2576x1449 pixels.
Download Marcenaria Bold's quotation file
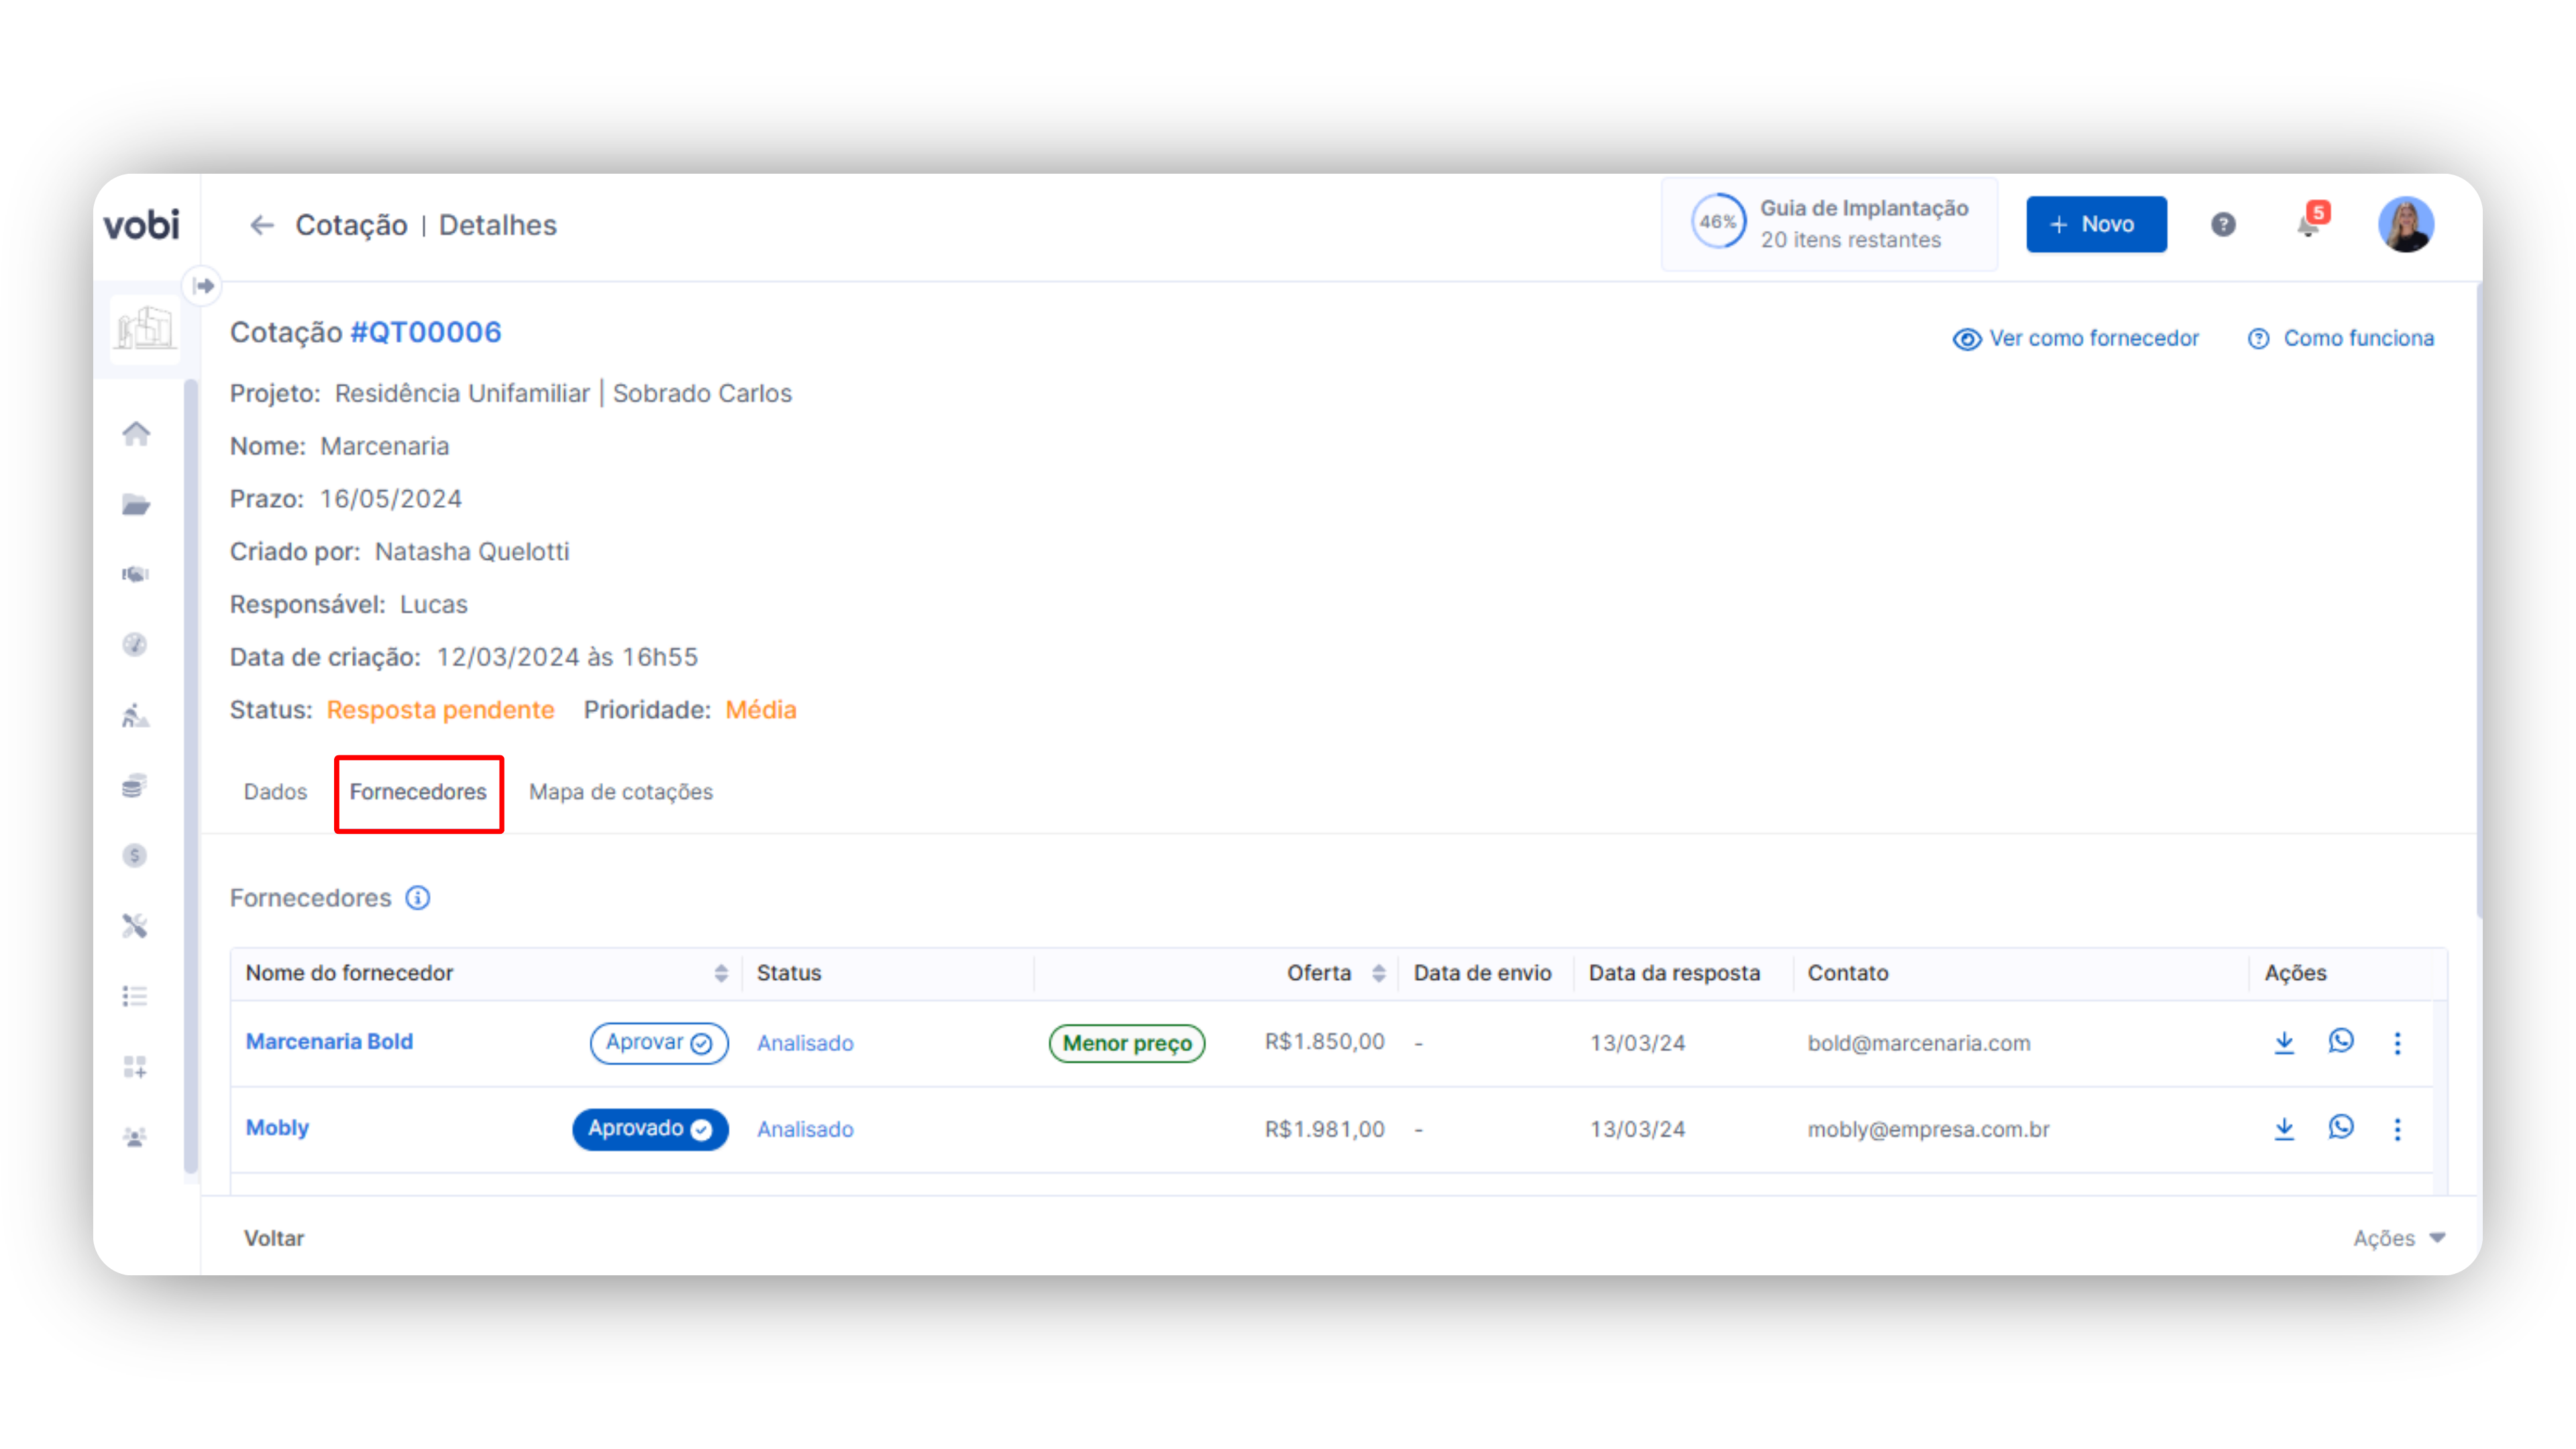(2284, 1042)
